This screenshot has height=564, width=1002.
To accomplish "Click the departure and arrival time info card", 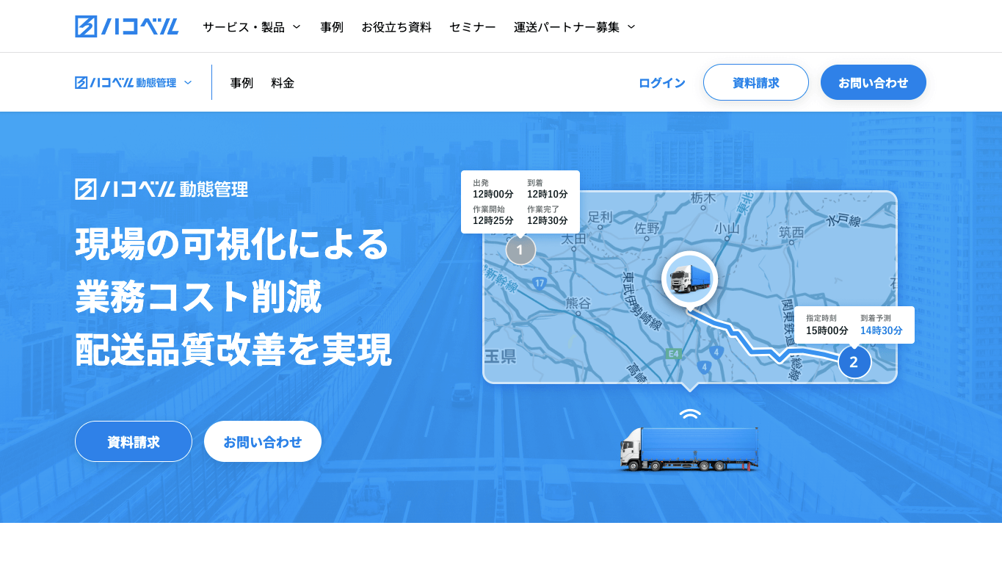I will tap(520, 201).
